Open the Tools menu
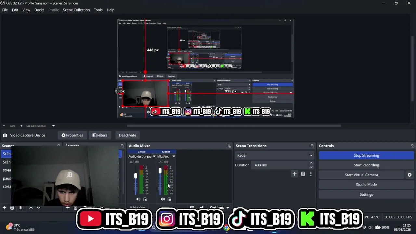 [98, 10]
